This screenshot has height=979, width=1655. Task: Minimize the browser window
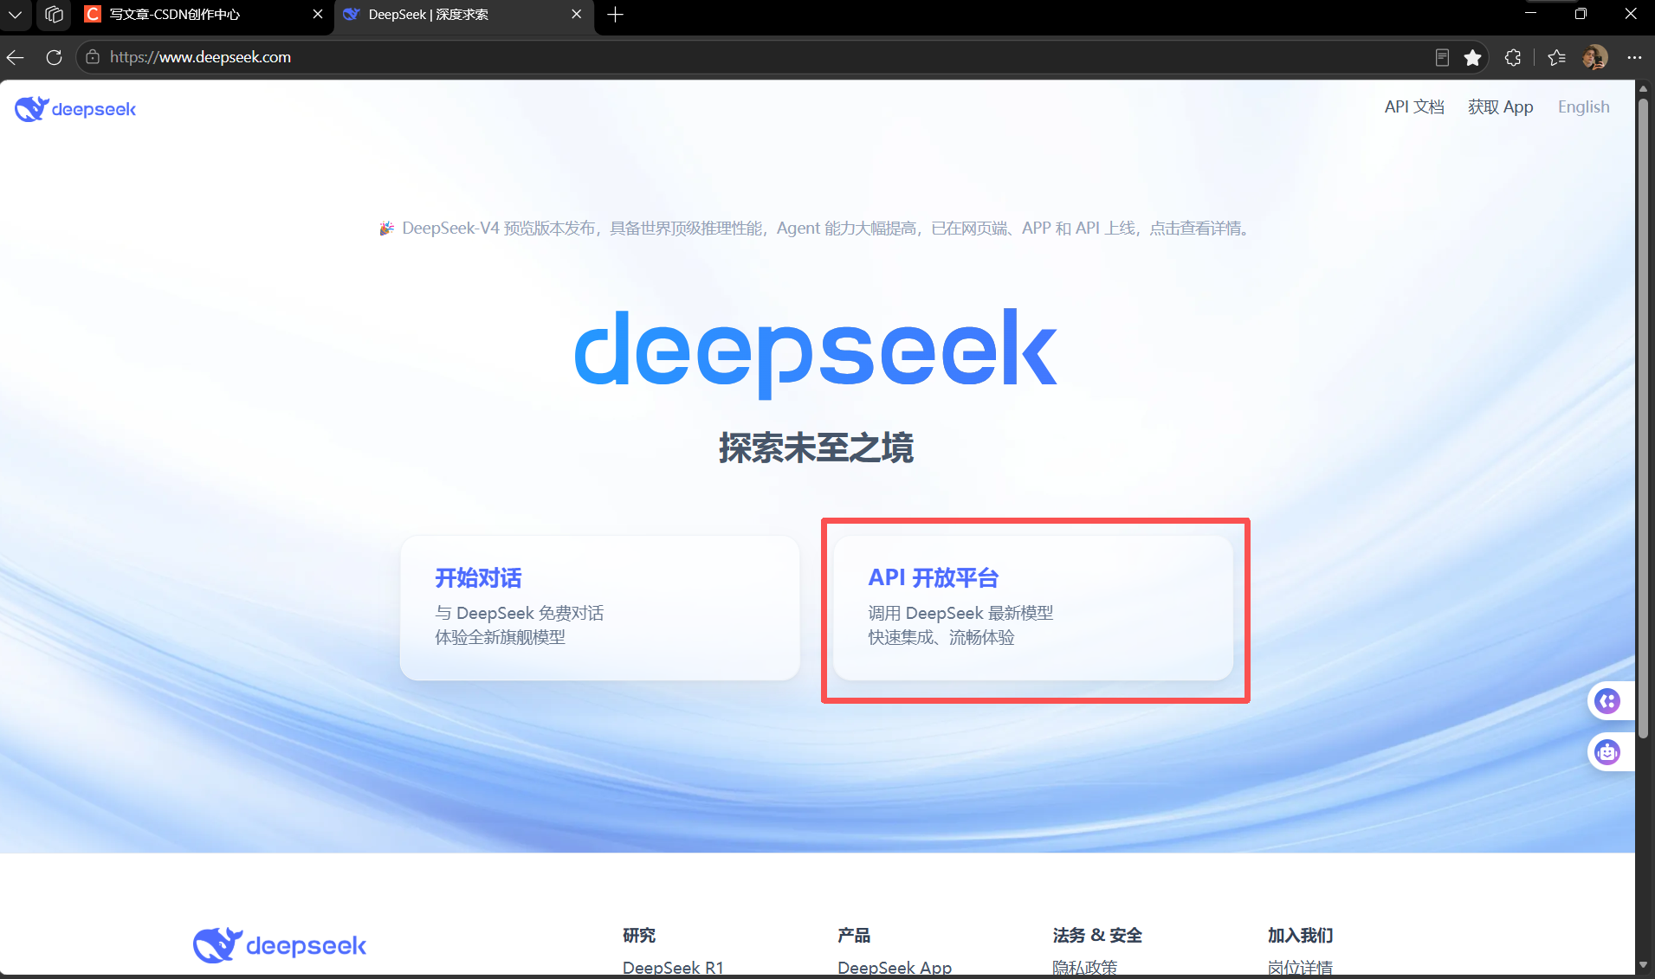[1531, 14]
